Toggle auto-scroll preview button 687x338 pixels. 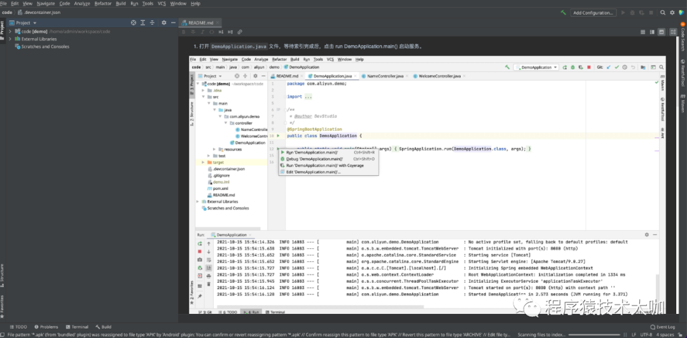pos(672,32)
